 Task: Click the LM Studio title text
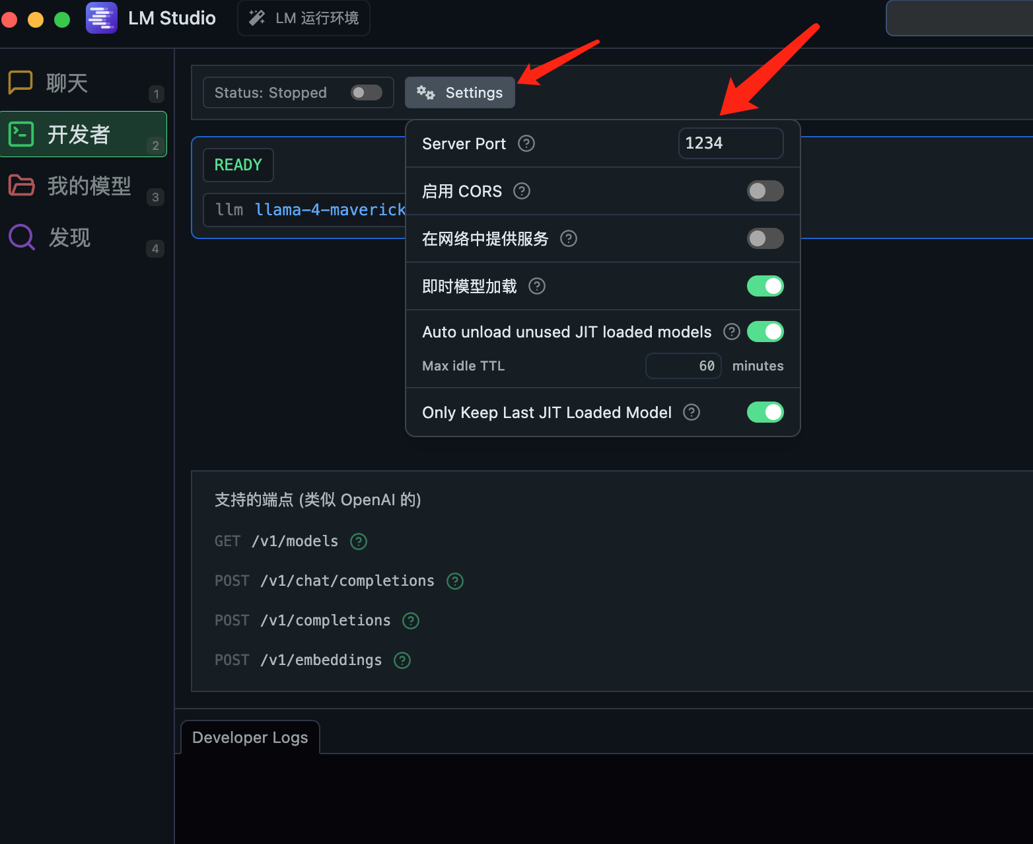(x=172, y=18)
